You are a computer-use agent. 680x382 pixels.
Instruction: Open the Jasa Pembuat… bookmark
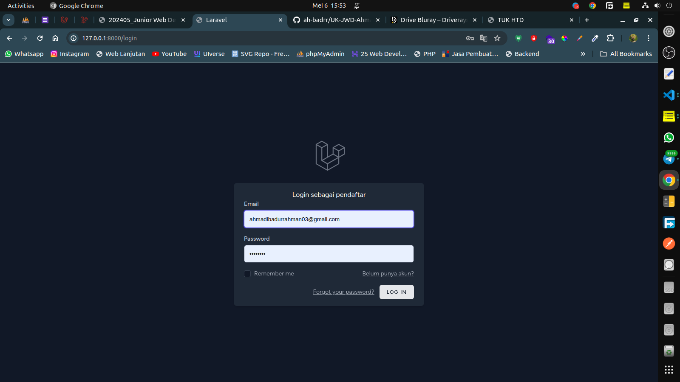point(470,54)
